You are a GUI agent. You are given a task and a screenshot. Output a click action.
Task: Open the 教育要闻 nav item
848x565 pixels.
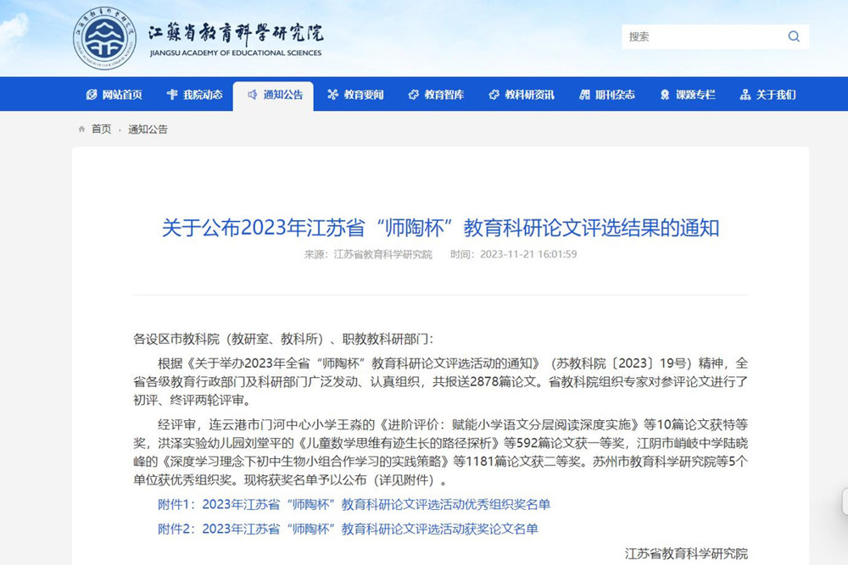click(x=355, y=95)
